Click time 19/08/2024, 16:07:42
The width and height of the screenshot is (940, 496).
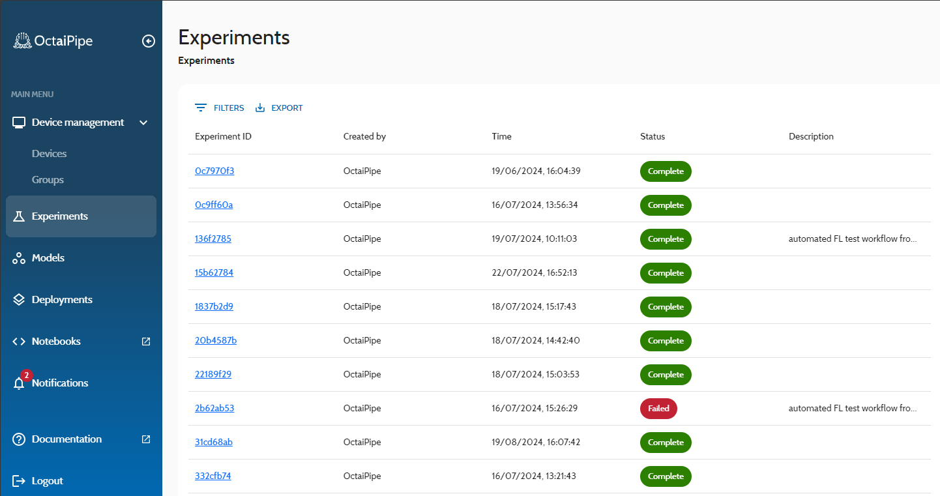536,443
